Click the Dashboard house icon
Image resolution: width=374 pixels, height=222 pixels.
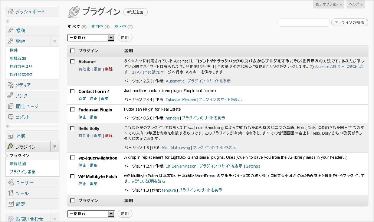click(x=11, y=11)
